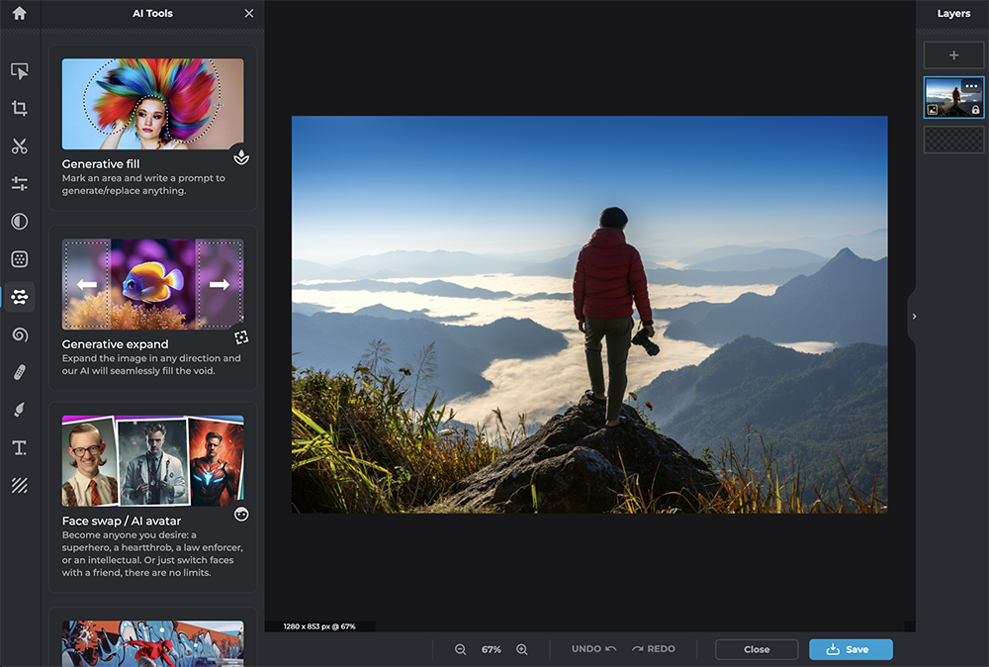Click the Layers panel title

pos(953,13)
